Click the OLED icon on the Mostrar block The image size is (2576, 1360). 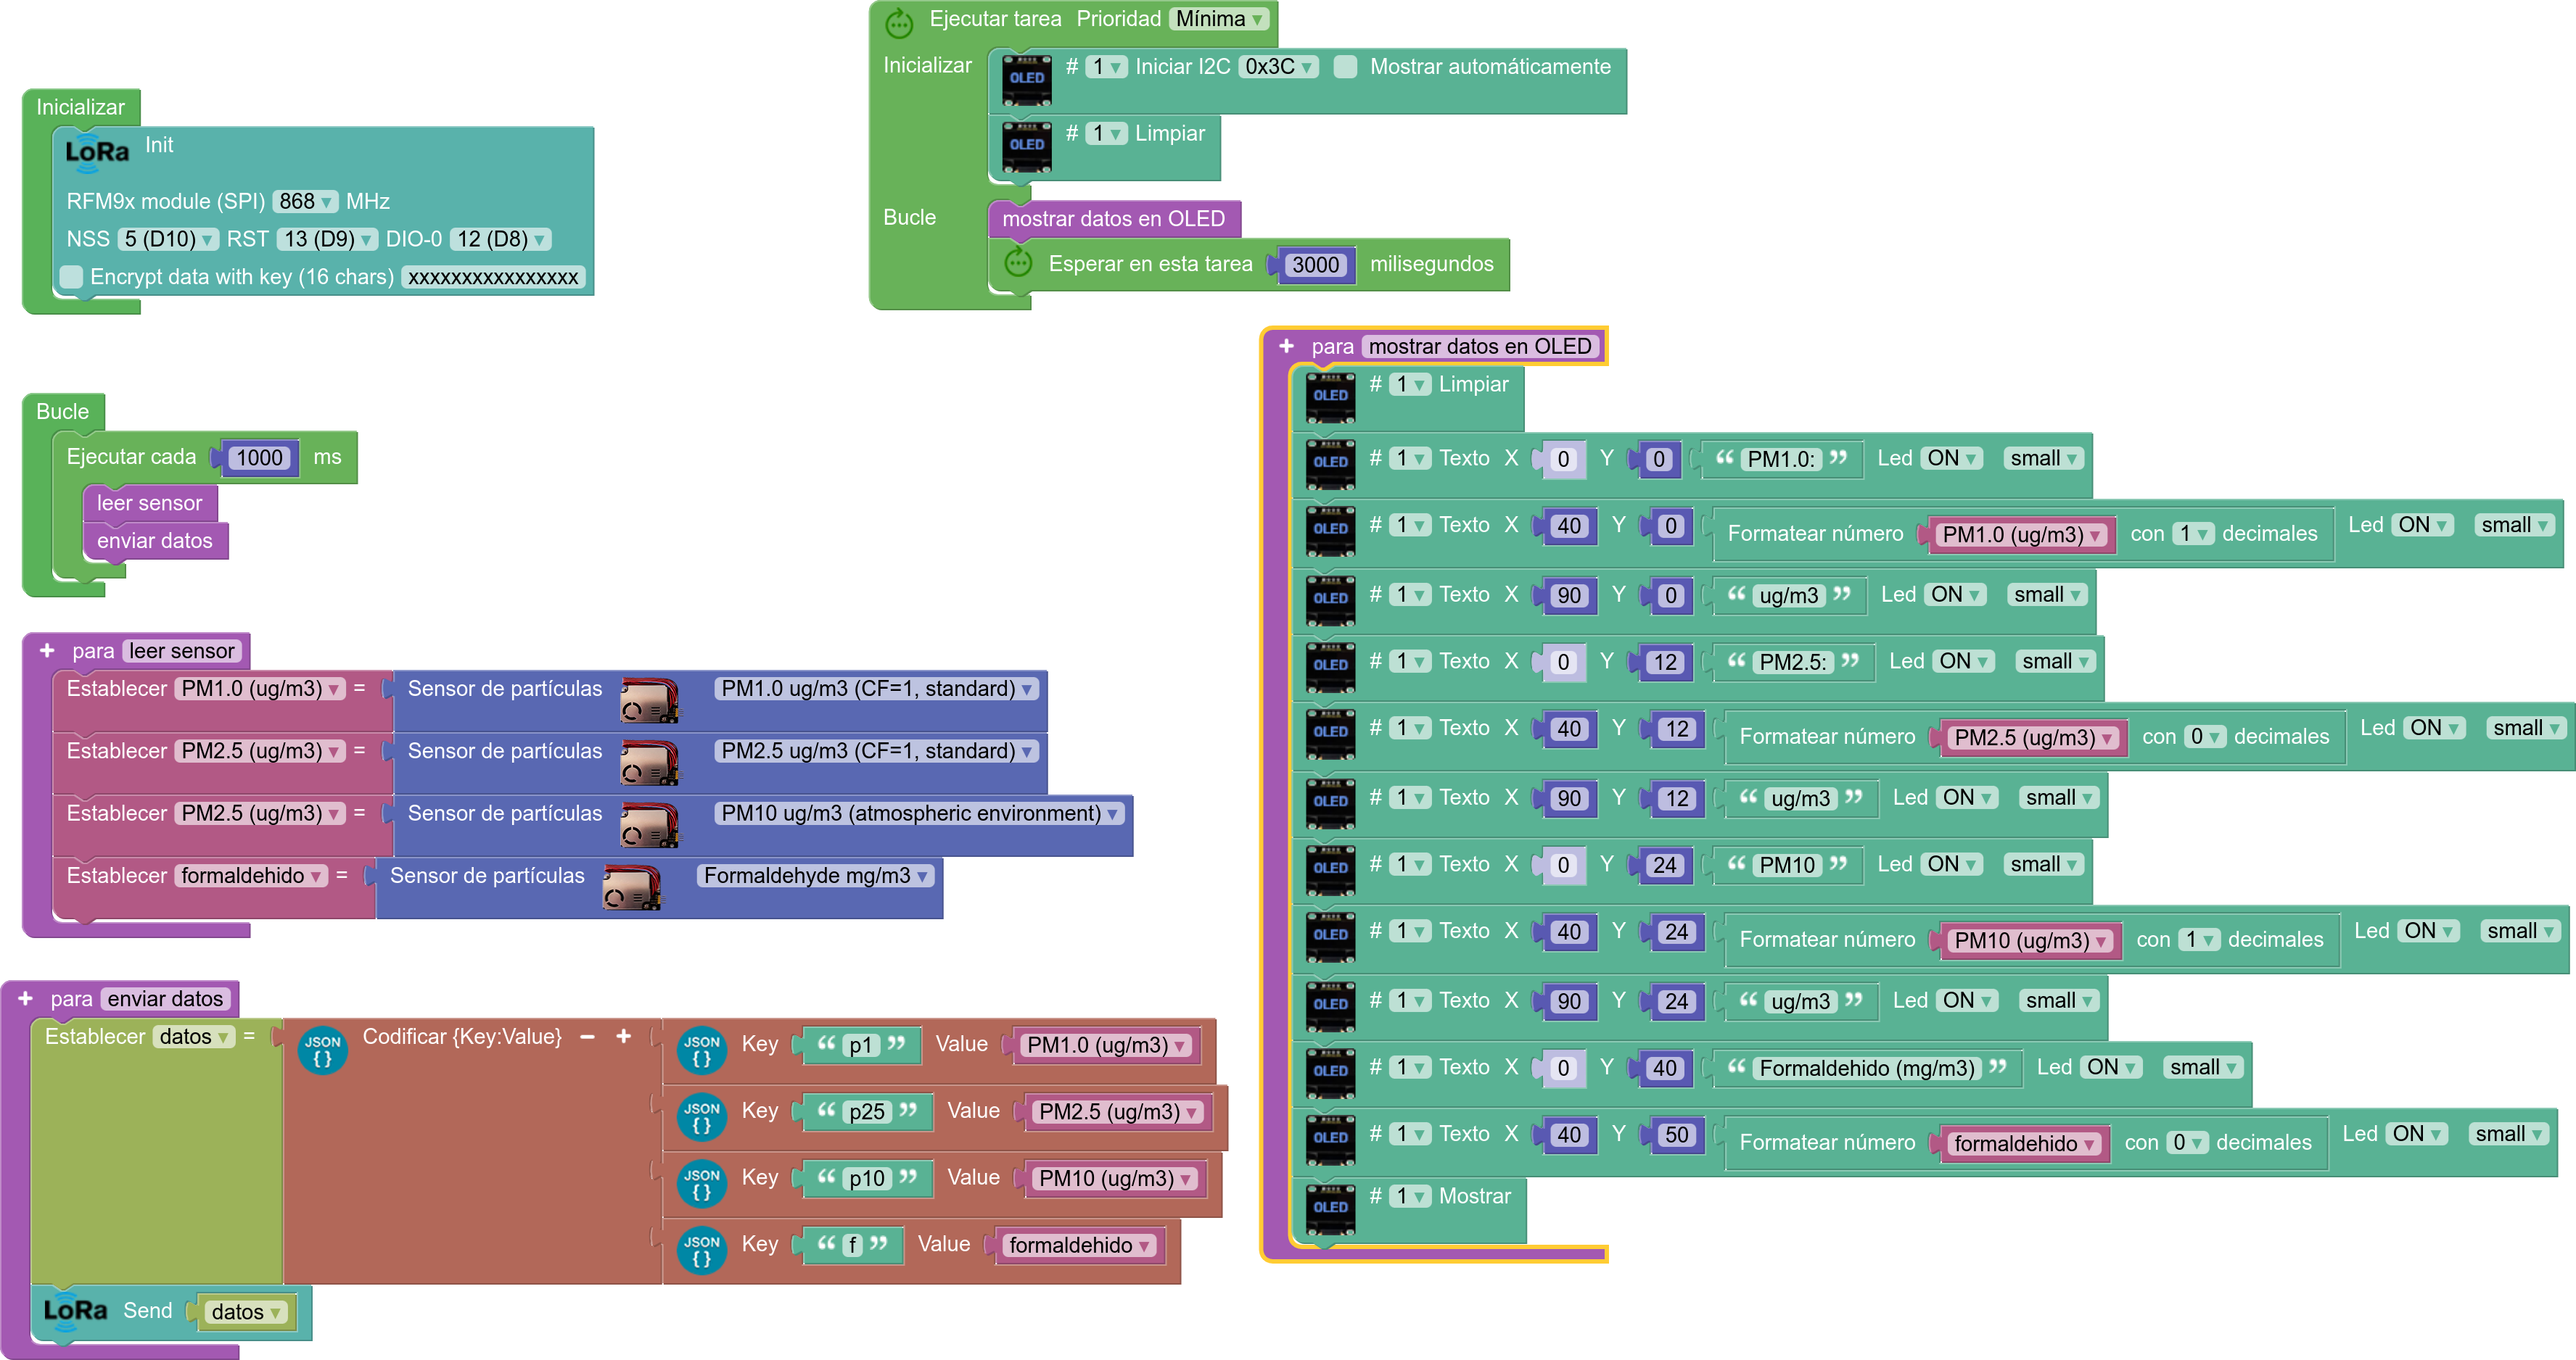point(1331,1208)
